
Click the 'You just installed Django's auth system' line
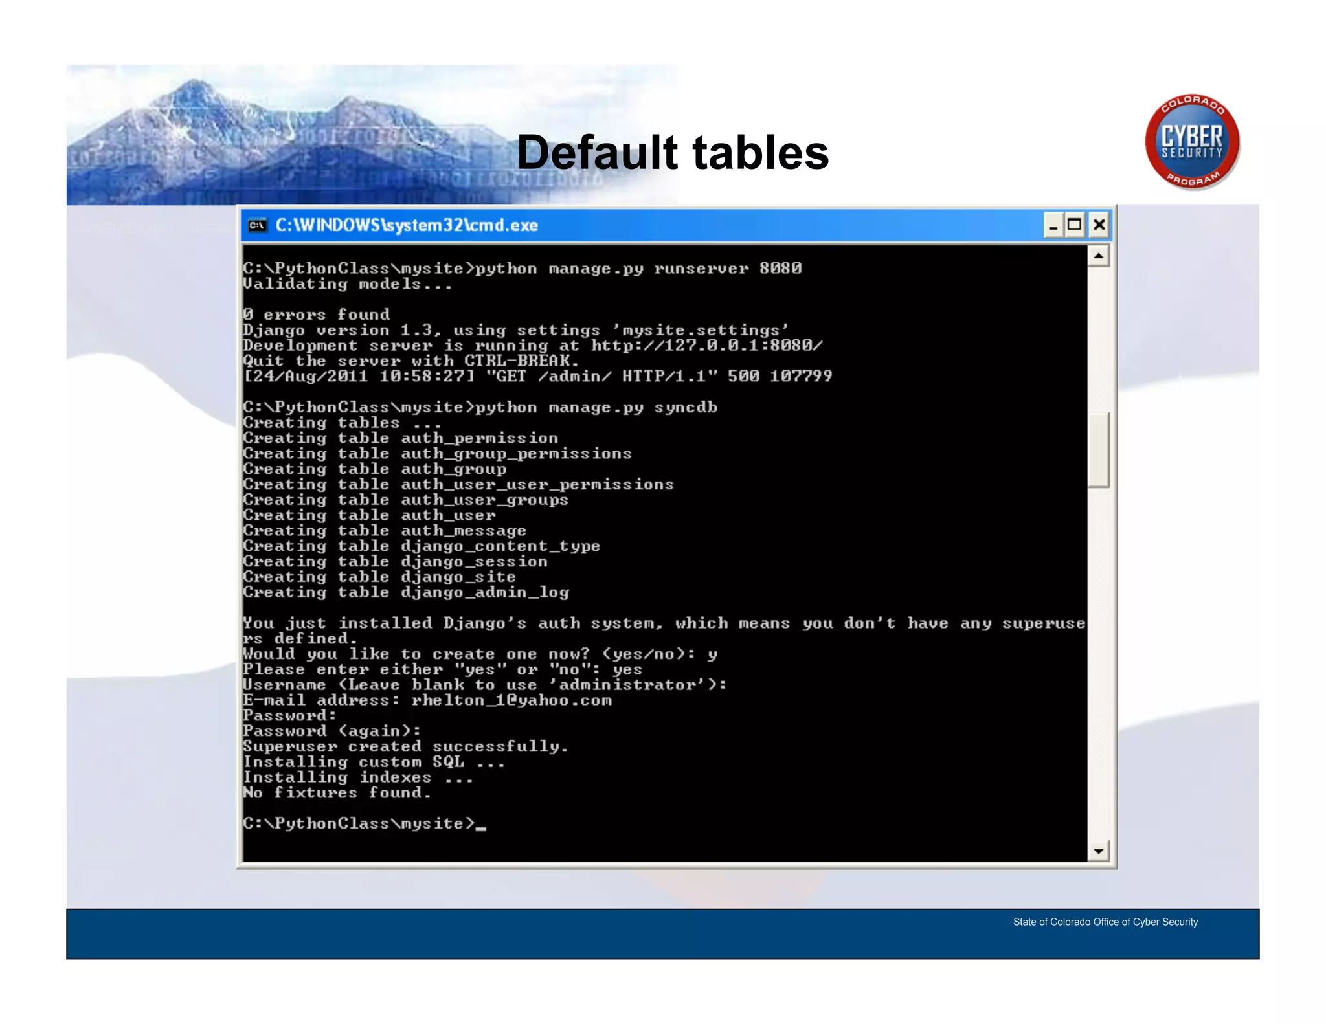click(664, 624)
